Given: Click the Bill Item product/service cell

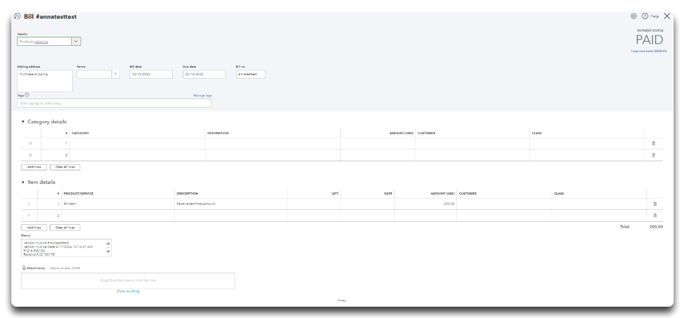Looking at the screenshot, I should 118,204.
